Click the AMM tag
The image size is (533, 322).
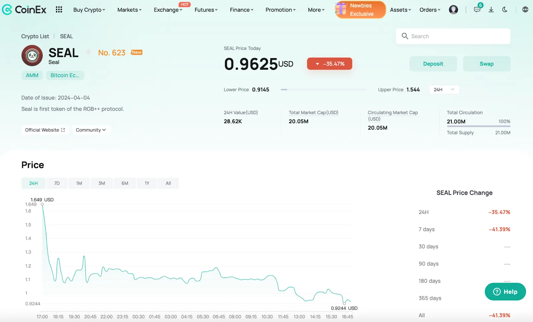32,75
